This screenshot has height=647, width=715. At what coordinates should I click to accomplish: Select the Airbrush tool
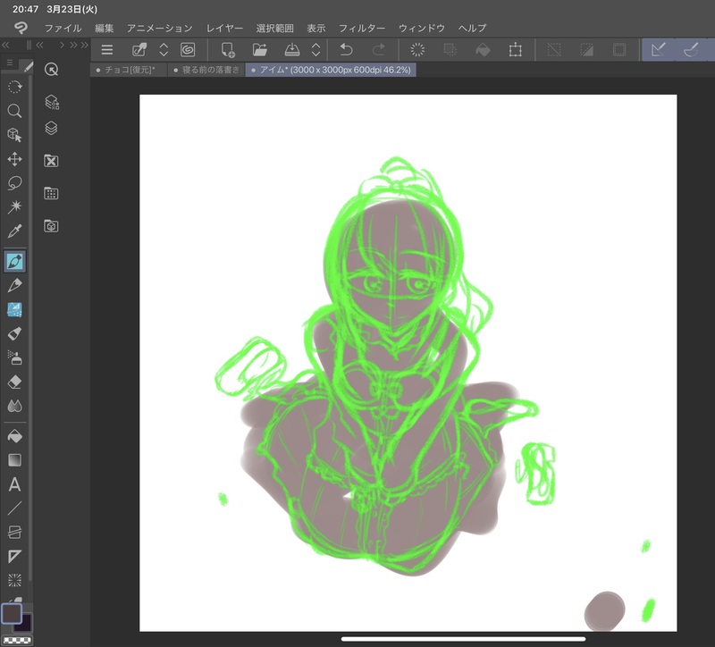pyautogui.click(x=14, y=333)
